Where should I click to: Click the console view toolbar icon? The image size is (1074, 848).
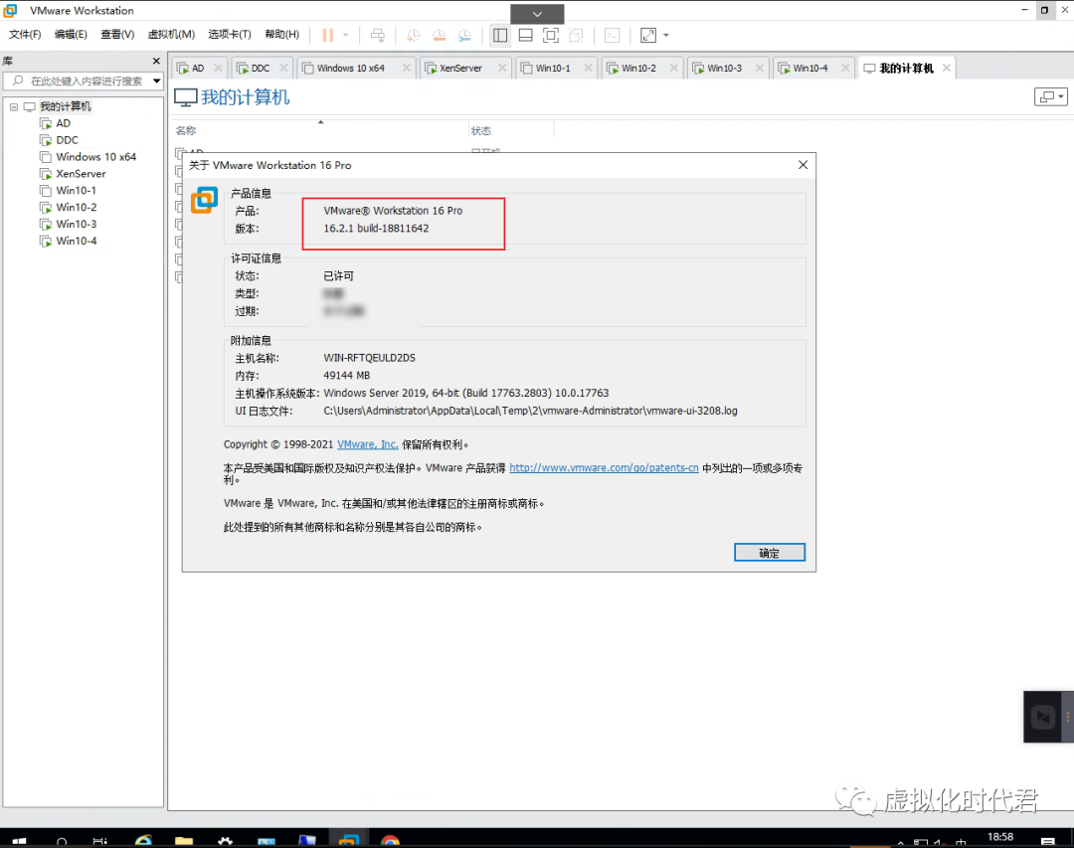pyautogui.click(x=613, y=35)
